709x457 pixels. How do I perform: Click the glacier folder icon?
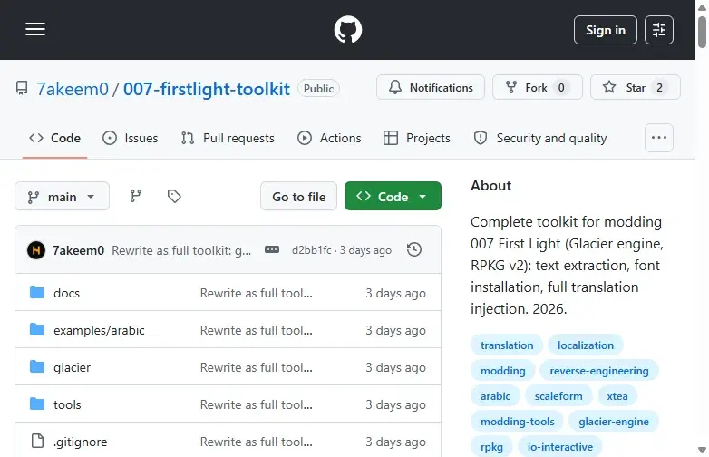click(x=37, y=366)
